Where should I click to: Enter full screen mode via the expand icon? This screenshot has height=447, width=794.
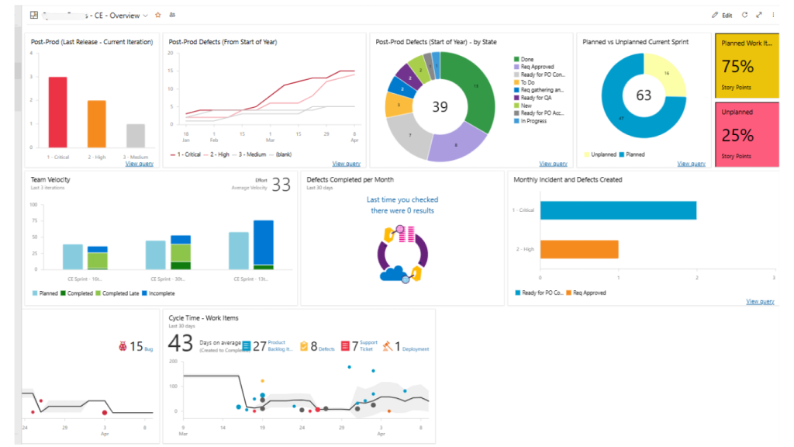(x=759, y=16)
